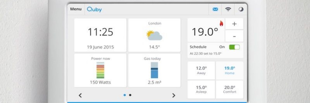This screenshot has height=103, width=310.
Task: Raise temperature with the plus button
Action: (x=234, y=24)
